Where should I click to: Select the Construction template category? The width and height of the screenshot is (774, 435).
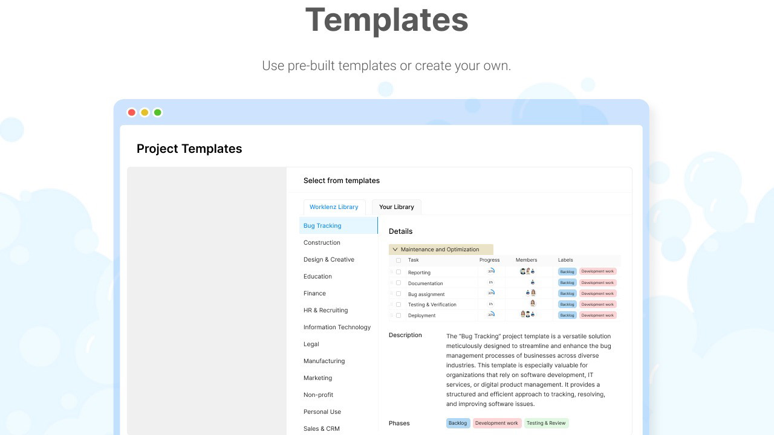tap(322, 243)
